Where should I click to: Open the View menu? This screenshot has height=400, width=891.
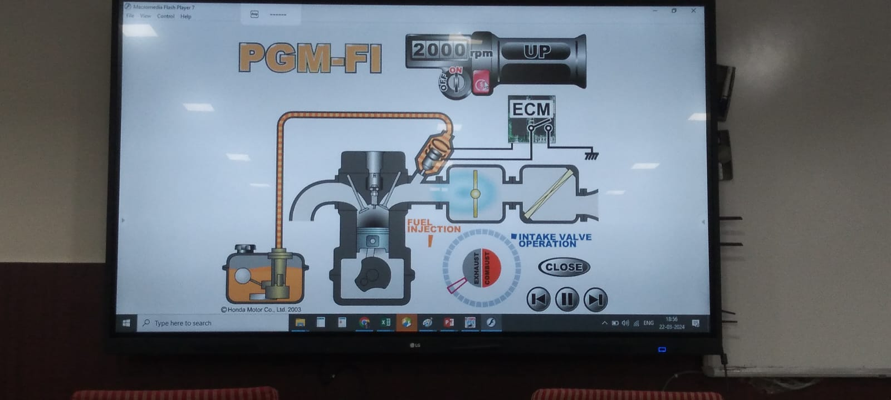[145, 16]
